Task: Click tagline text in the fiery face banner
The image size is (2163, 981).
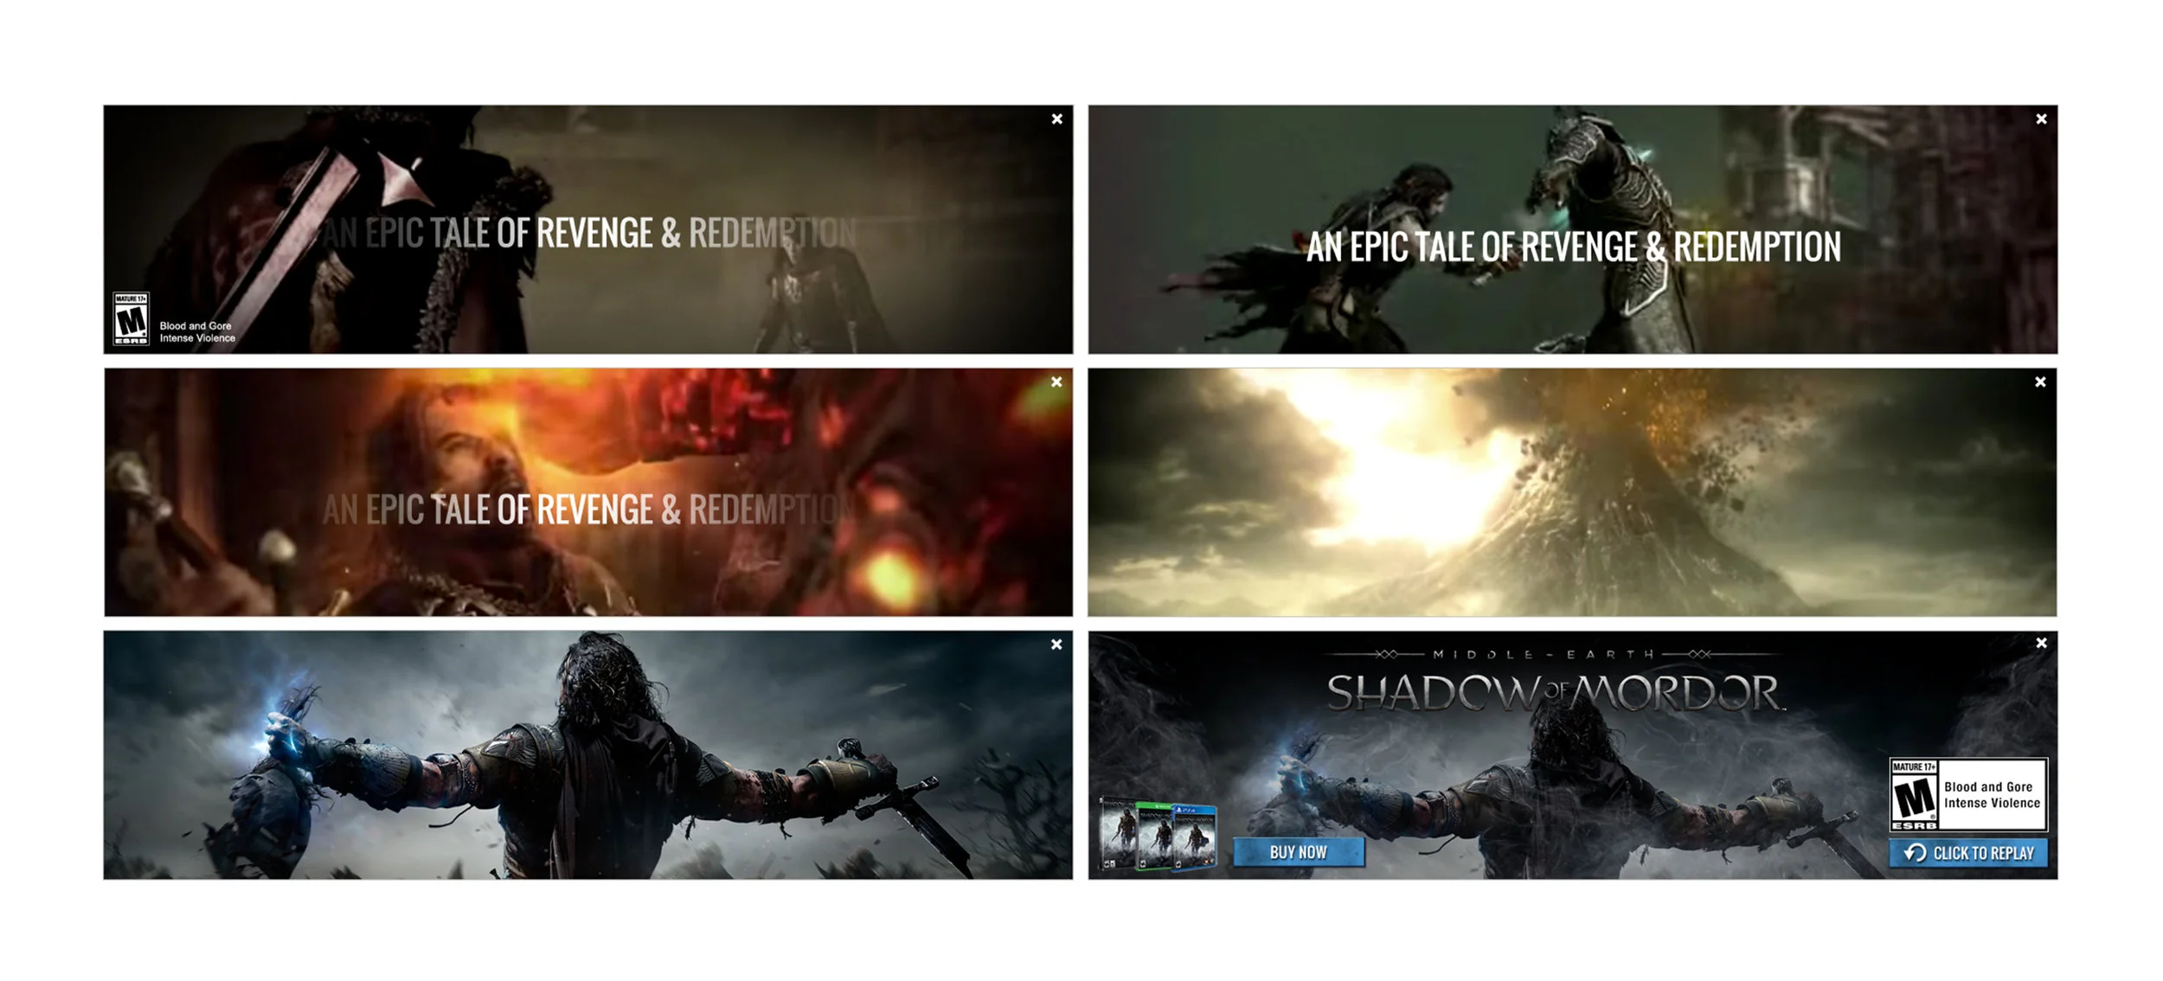Action: (589, 510)
